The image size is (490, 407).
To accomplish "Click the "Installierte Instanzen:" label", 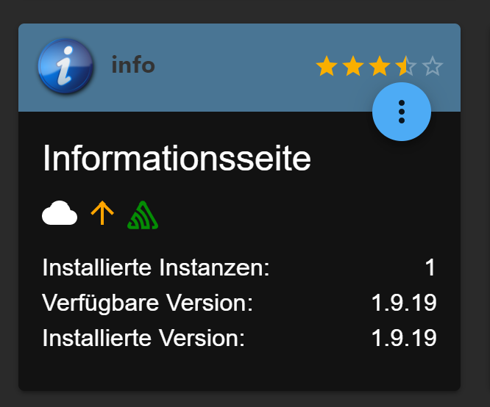I will pyautogui.click(x=156, y=267).
